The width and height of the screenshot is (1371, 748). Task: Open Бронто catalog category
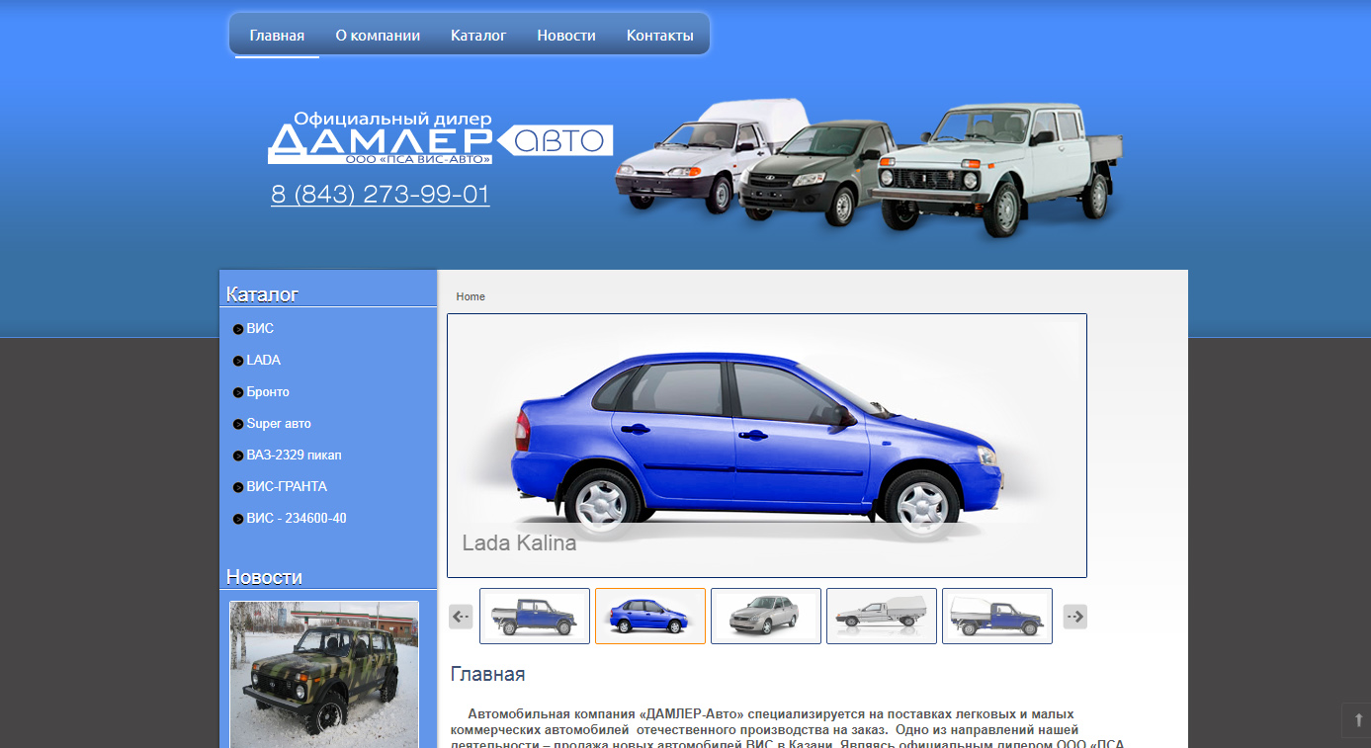tap(268, 391)
